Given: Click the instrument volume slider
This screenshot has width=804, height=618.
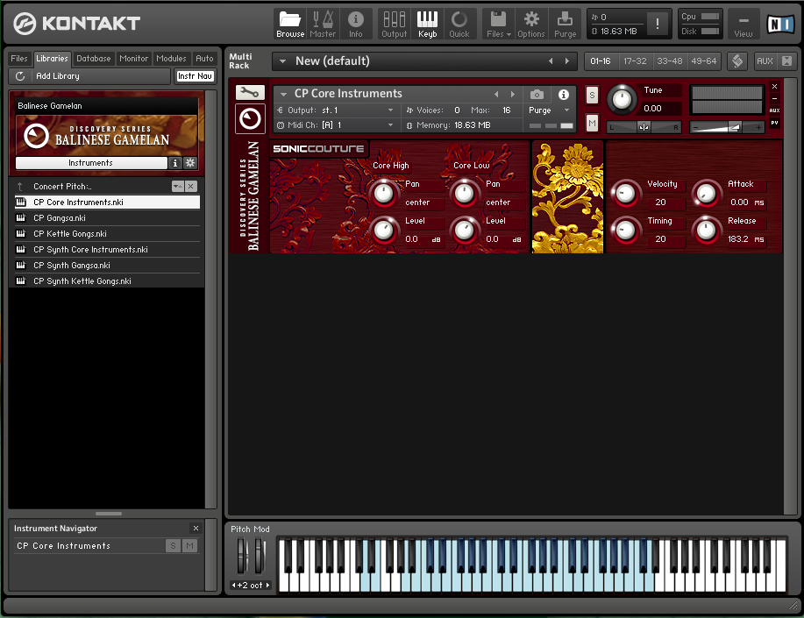Looking at the screenshot, I should tap(727, 127).
